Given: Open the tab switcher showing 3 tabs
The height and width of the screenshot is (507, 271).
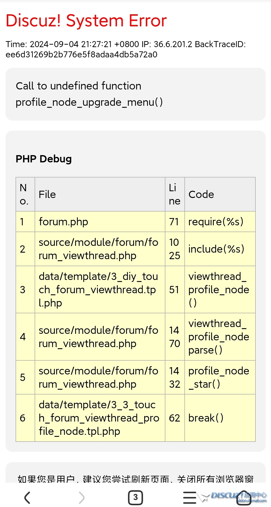Looking at the screenshot, I should pyautogui.click(x=135, y=497).
